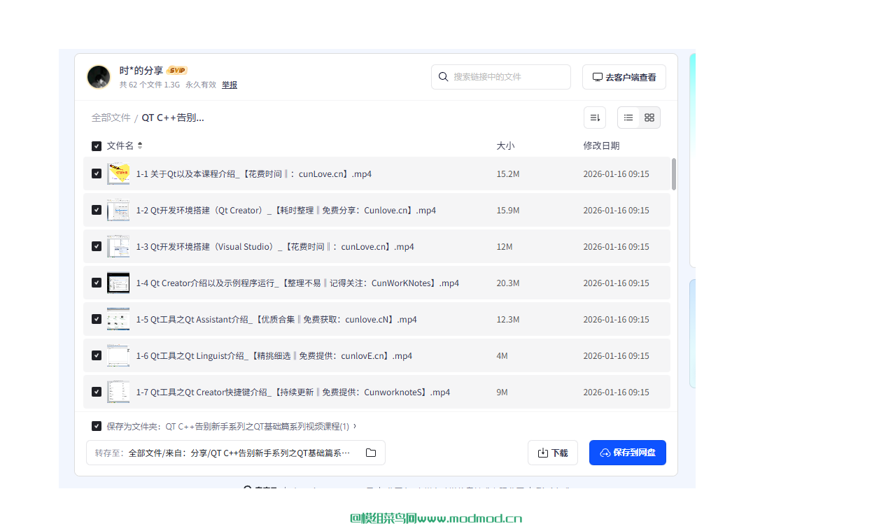Screen dimensions: 872x524
Task: Open thumbnail of 1-4 Qt Creator介绍 video
Action: coord(118,283)
